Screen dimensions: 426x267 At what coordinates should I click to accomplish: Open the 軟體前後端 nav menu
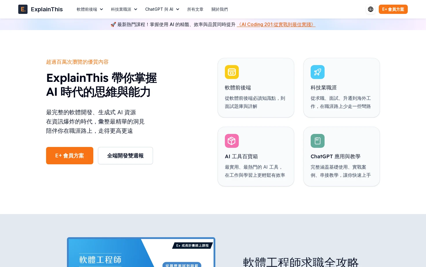[90, 9]
